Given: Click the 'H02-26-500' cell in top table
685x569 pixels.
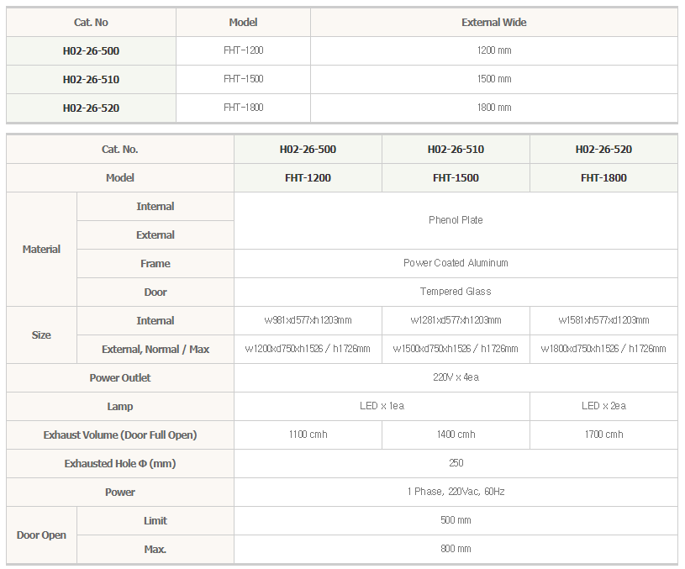Looking at the screenshot, I should (91, 51).
